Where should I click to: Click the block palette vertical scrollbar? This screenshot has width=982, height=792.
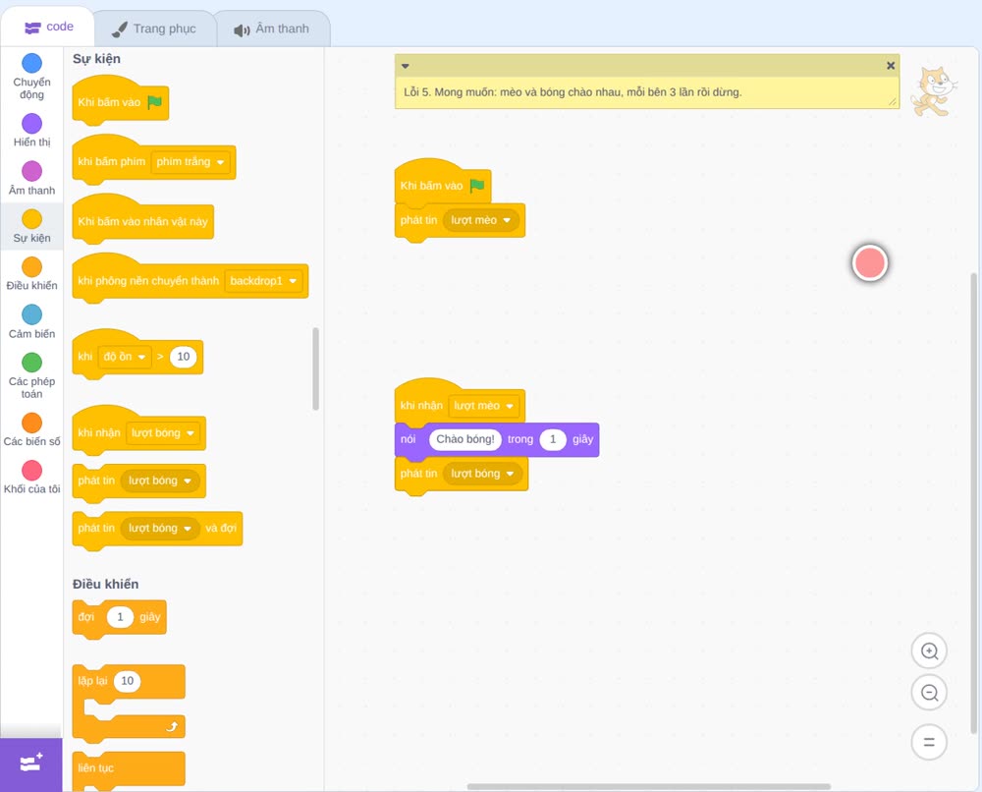pos(315,368)
